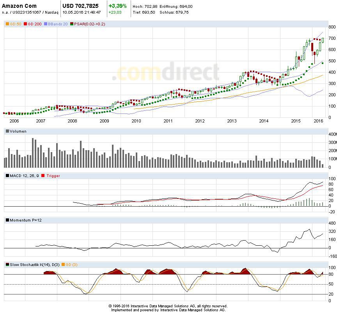
Task: Click the gray Volumen legend square
Action: (7, 131)
